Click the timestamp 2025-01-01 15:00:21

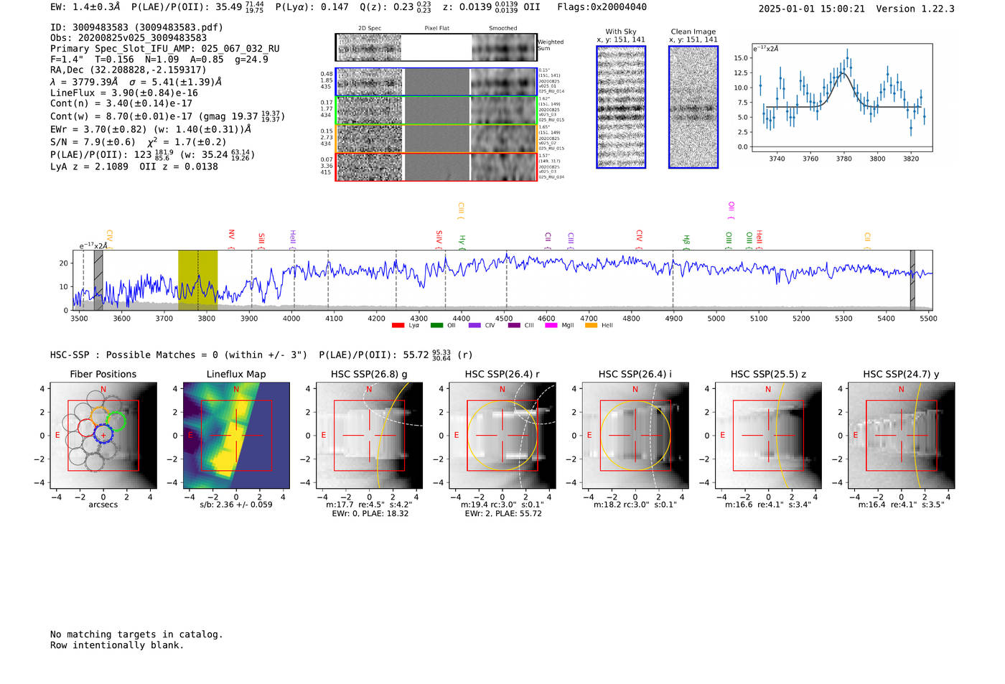pos(812,9)
